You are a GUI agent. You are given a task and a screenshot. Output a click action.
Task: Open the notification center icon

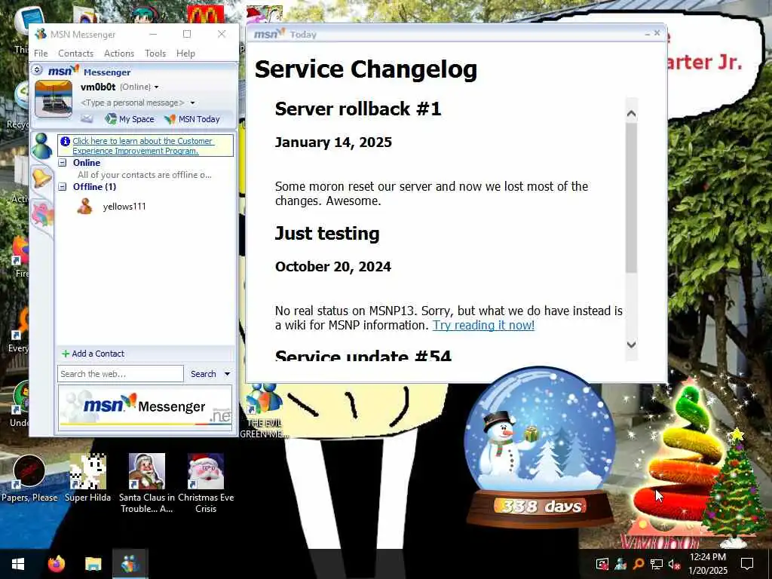(x=747, y=564)
